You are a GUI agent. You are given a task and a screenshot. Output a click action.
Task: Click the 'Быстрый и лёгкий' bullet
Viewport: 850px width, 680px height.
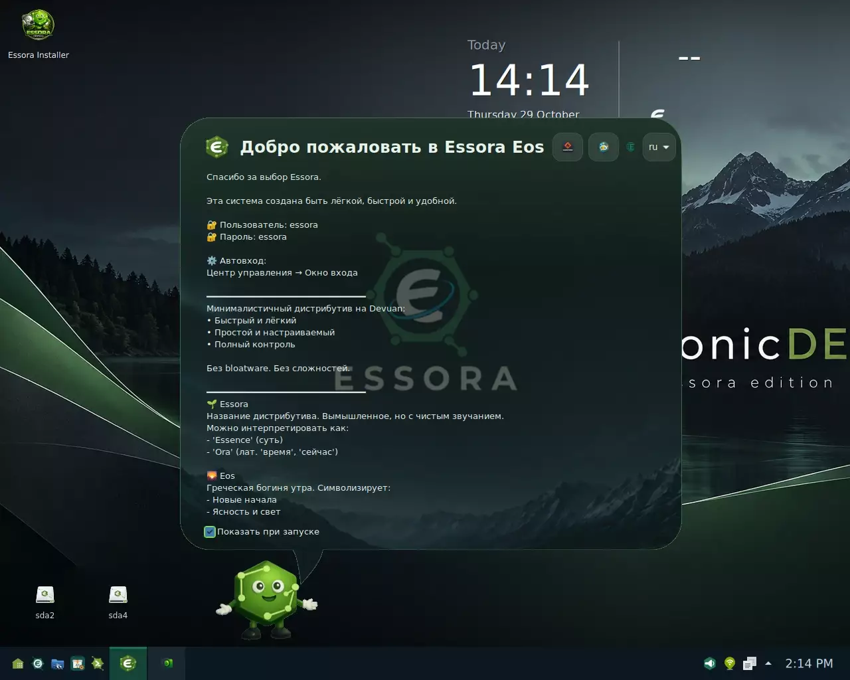252,320
